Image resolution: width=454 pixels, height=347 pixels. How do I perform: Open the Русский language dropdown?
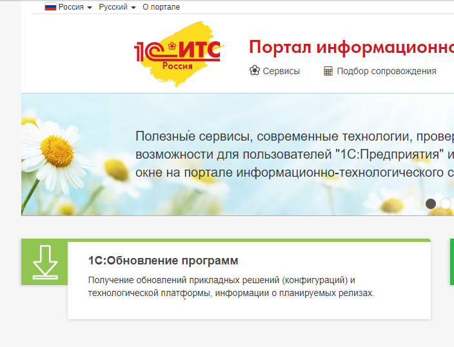point(117,7)
